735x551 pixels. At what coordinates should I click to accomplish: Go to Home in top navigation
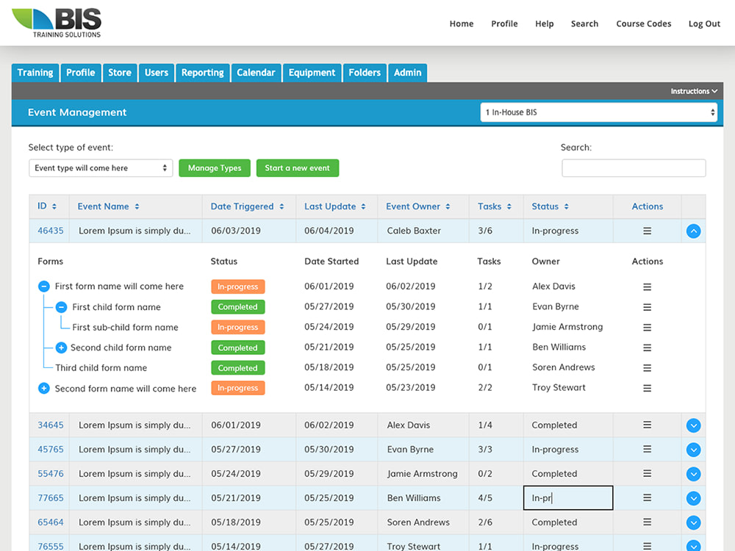click(462, 24)
